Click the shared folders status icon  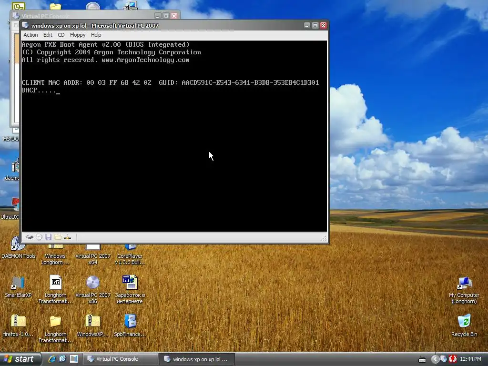58,237
